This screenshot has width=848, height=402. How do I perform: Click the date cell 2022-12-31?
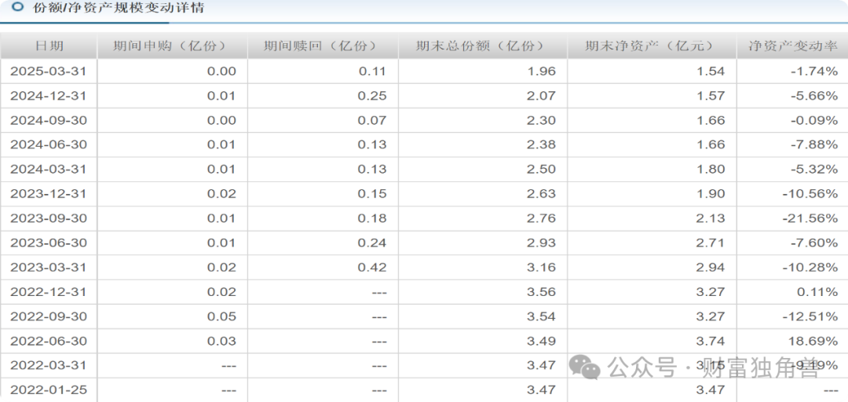(x=49, y=291)
